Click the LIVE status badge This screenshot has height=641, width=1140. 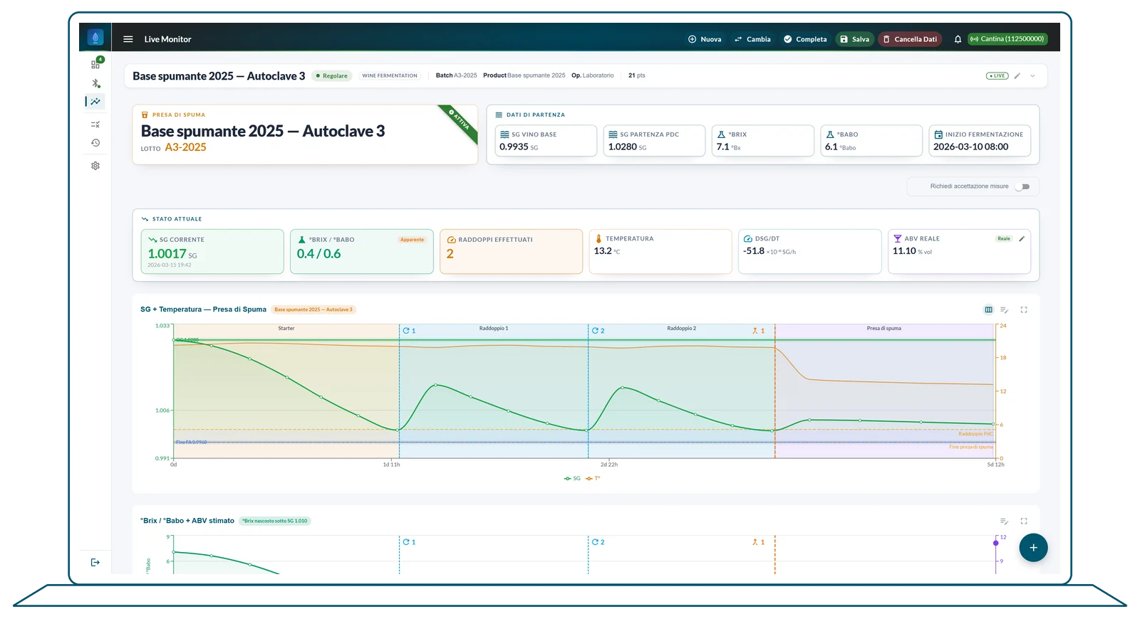click(997, 75)
